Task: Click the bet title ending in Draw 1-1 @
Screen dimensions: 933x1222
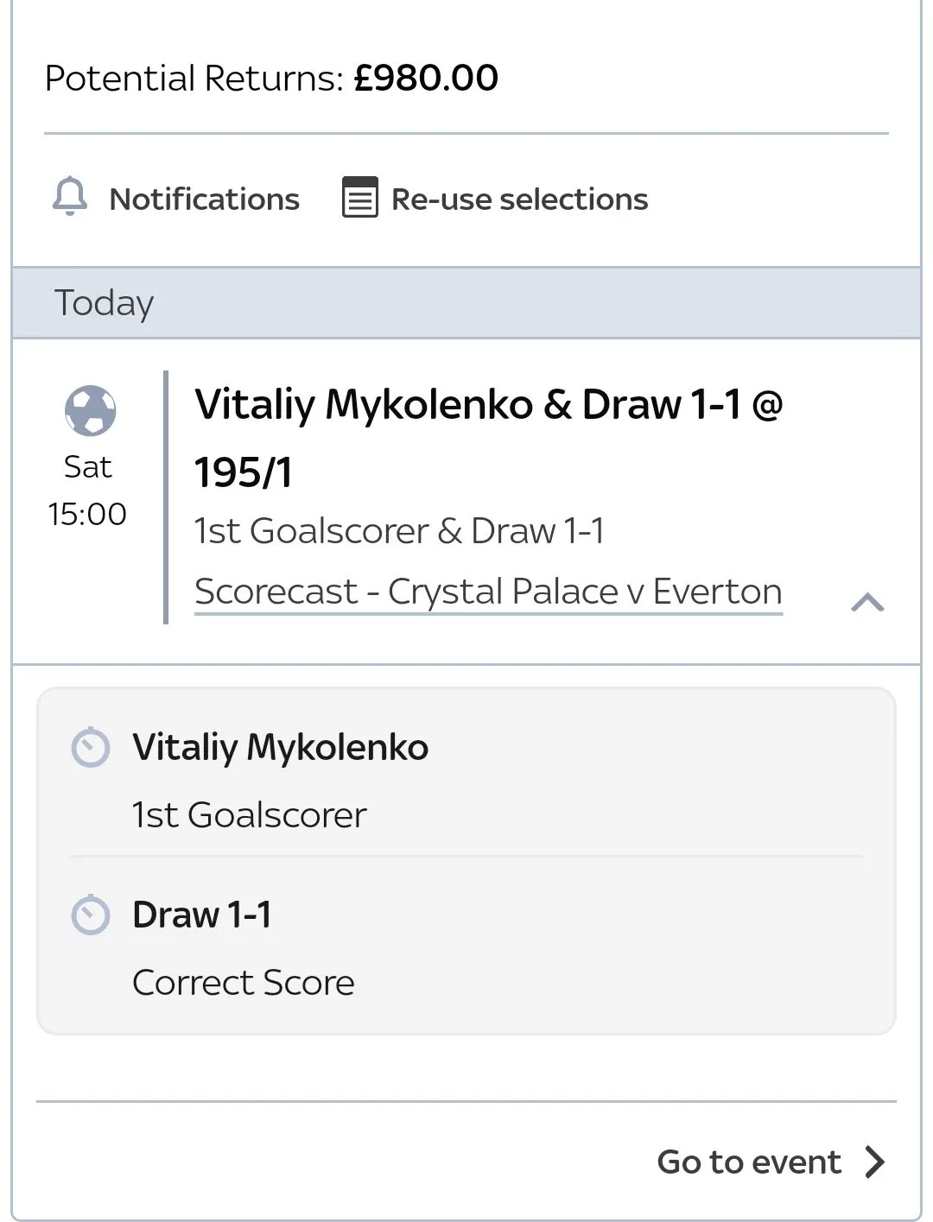Action: pyautogui.click(x=488, y=404)
